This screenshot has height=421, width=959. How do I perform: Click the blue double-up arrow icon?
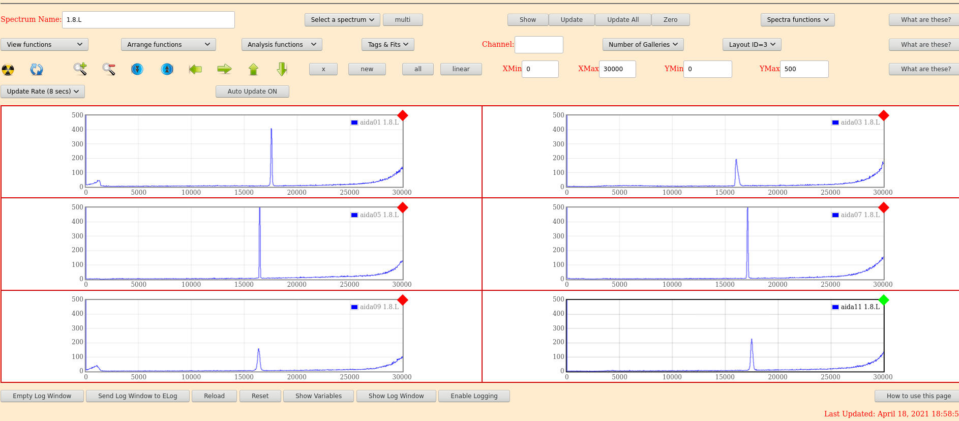pyautogui.click(x=167, y=69)
